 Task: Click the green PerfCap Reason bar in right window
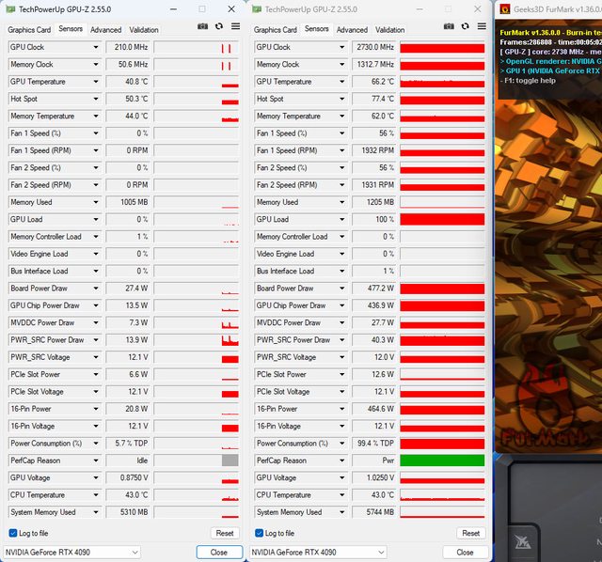pos(442,461)
